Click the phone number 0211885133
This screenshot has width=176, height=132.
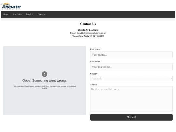(98, 36)
